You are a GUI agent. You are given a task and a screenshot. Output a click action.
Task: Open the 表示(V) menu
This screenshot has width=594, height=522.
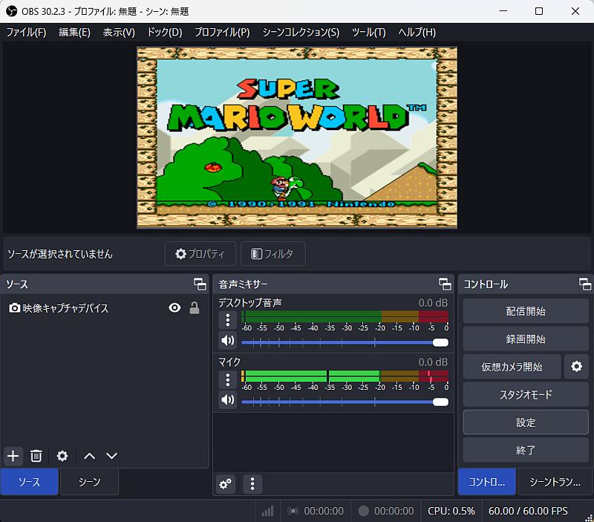119,32
